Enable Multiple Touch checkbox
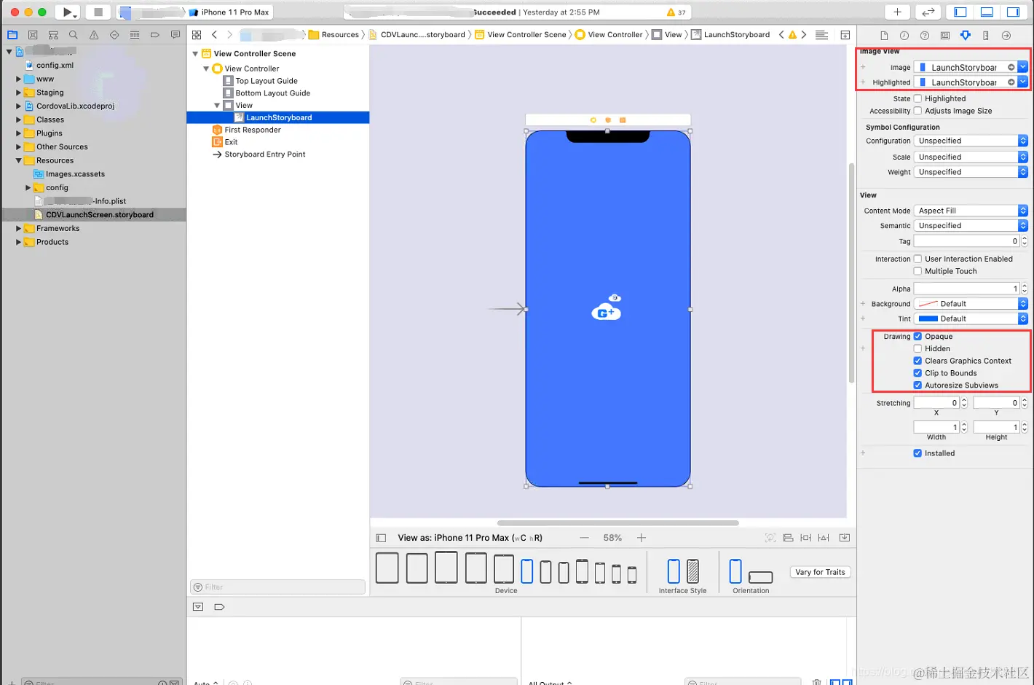Image resolution: width=1034 pixels, height=685 pixels. [x=917, y=271]
